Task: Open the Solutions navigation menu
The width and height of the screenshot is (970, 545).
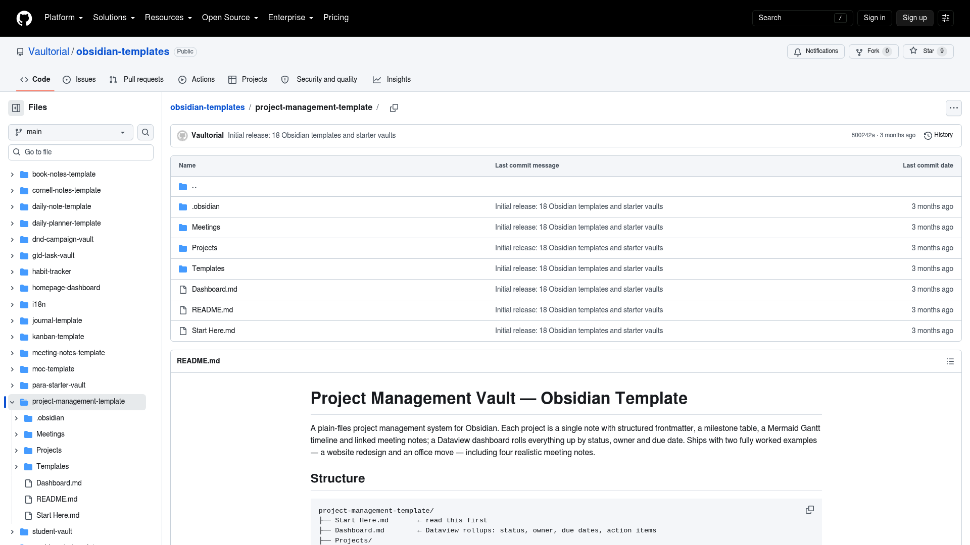Action: [x=114, y=18]
